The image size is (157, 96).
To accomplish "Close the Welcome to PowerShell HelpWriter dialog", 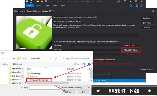I will point(153,11).
